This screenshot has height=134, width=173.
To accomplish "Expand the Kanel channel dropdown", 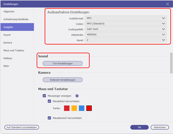I will tap(126, 40).
